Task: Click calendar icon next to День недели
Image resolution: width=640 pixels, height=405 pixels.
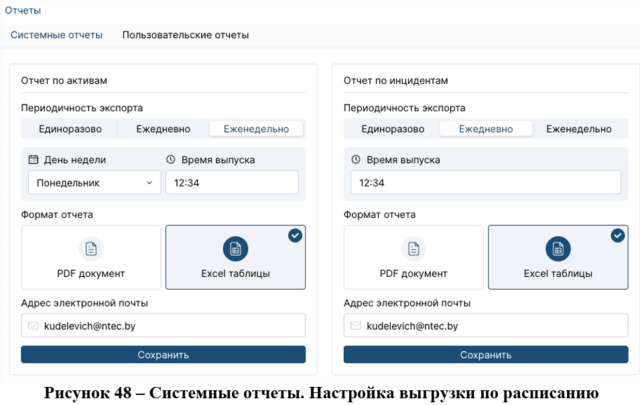Action: [x=34, y=160]
